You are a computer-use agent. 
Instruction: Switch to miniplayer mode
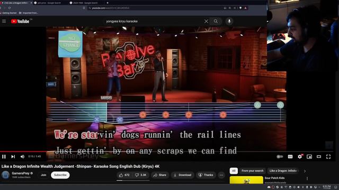pyautogui.click(x=309, y=157)
